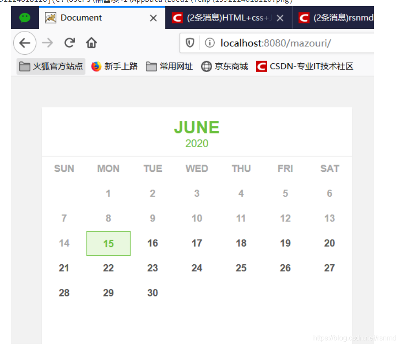Click the SUN weekday header

pos(64,169)
